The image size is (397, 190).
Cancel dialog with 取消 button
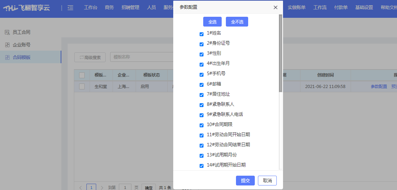point(267,181)
